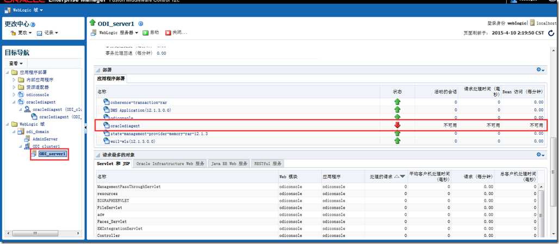Click the WebLogic domain icon in top bar
559x244 pixels.
[x=8, y=10]
